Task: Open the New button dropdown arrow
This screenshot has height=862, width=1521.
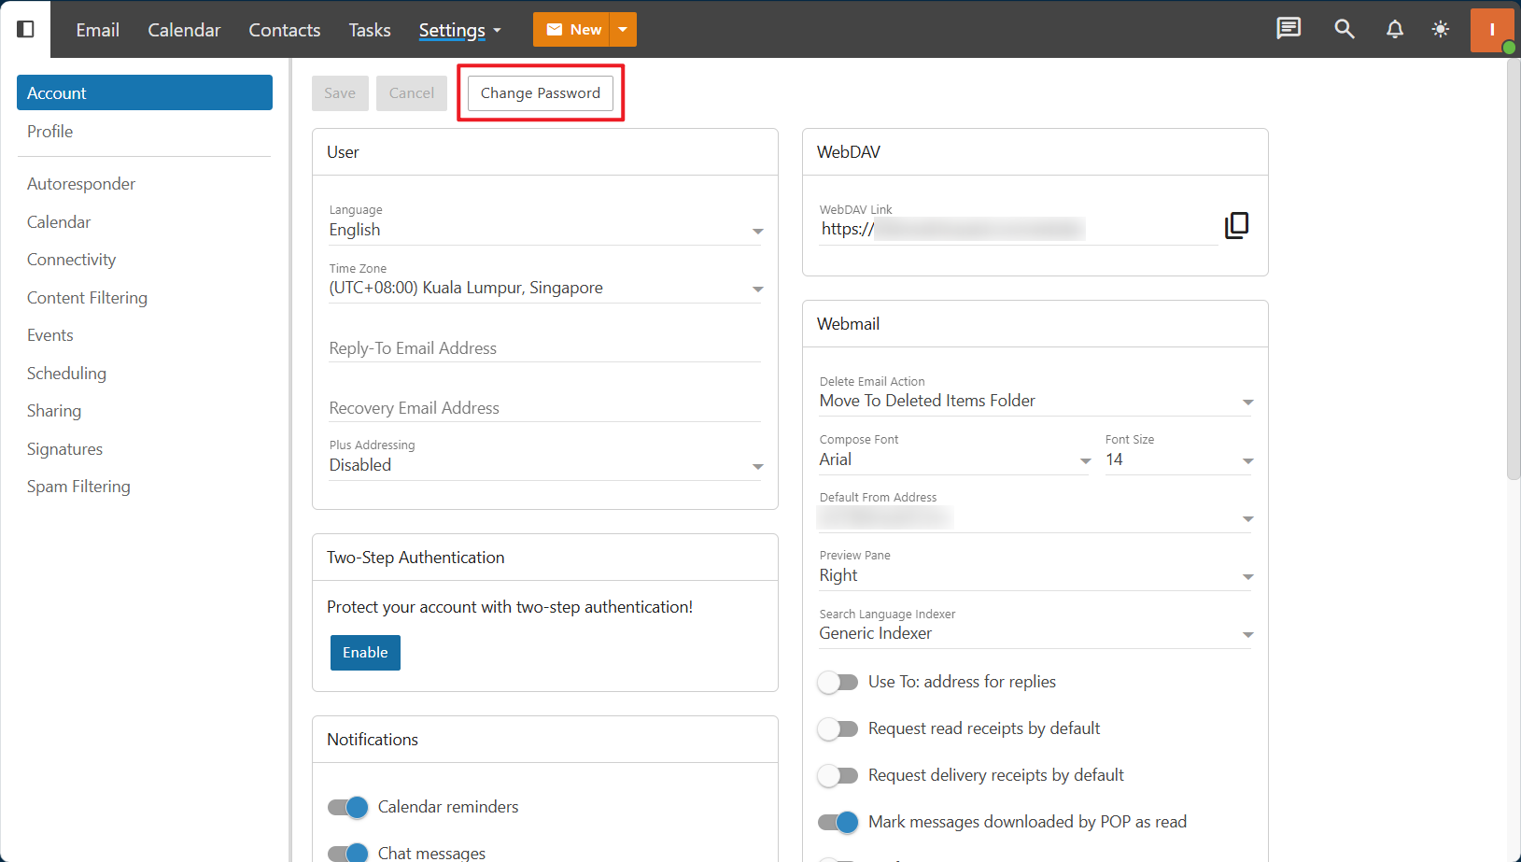Action: [x=623, y=30]
